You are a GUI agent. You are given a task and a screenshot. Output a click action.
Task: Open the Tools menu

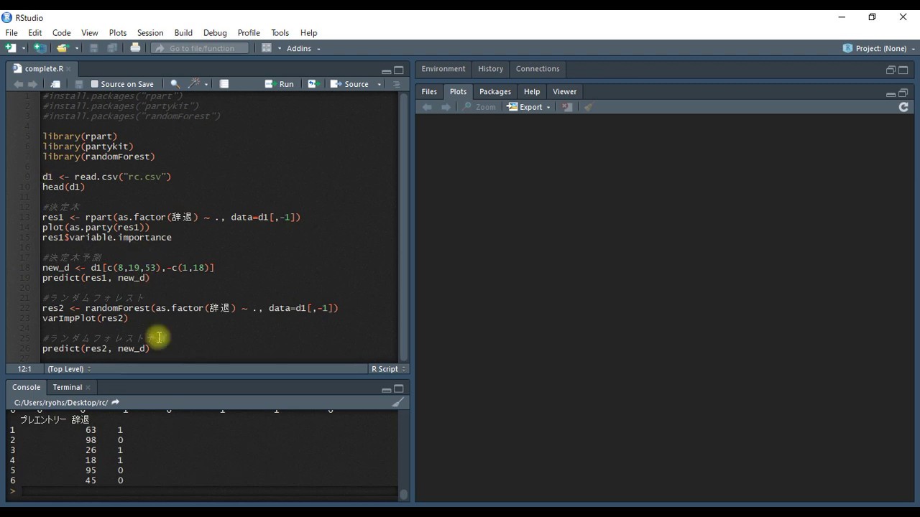click(x=280, y=33)
